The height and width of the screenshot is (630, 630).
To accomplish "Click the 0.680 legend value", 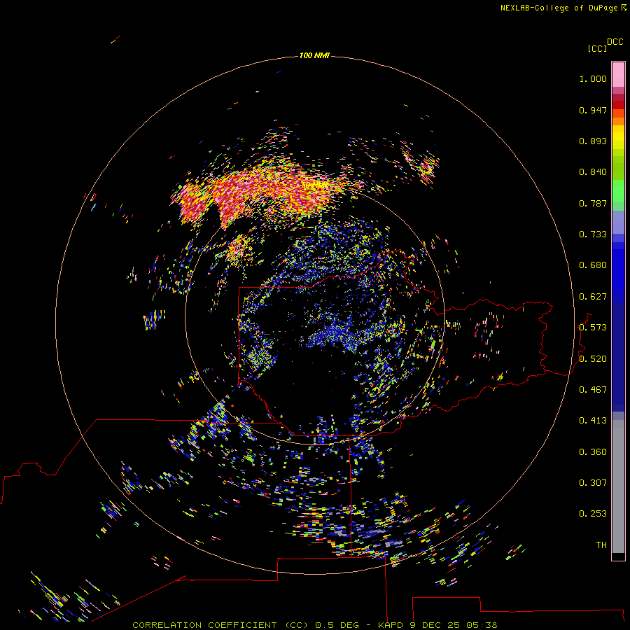I will 593,265.
